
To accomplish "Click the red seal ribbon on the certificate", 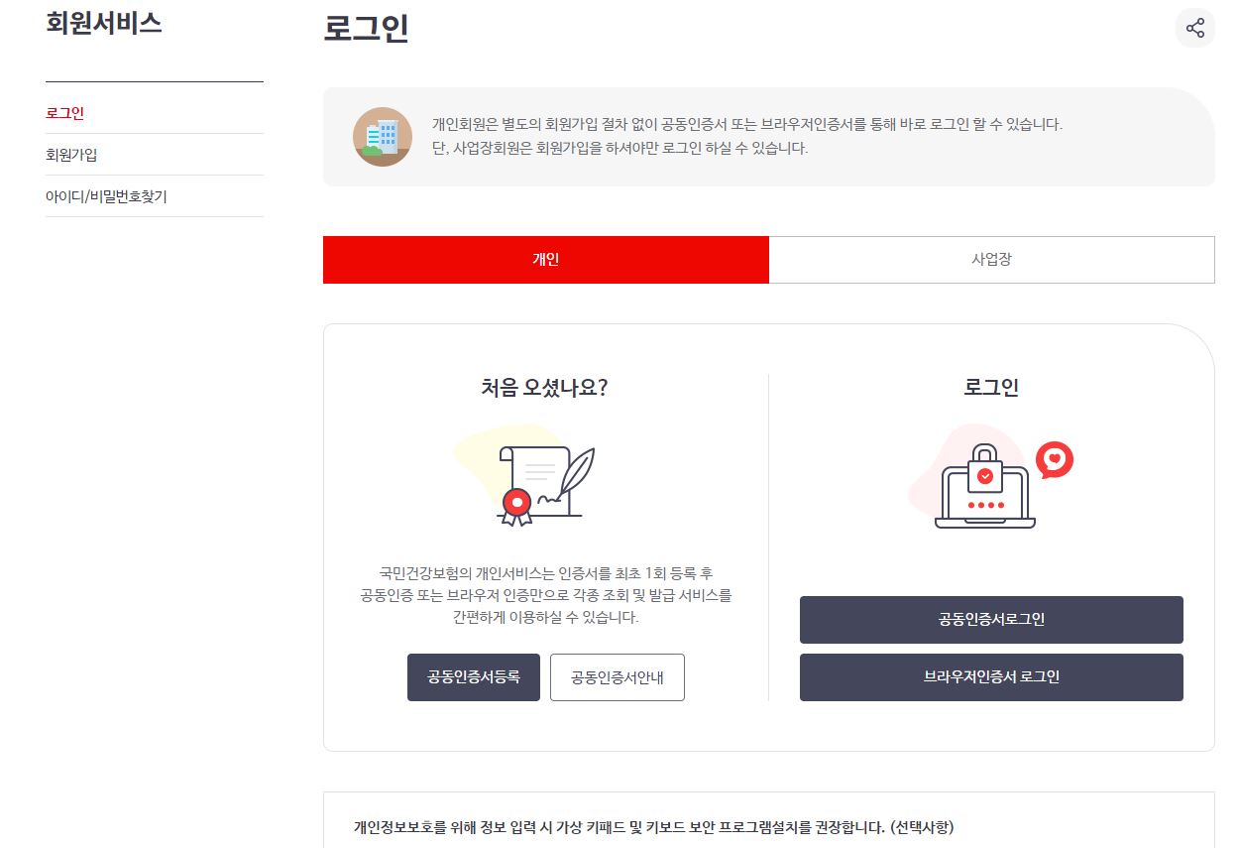I will [x=516, y=505].
